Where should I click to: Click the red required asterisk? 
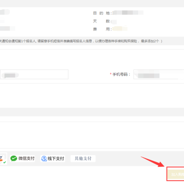tap(110, 74)
